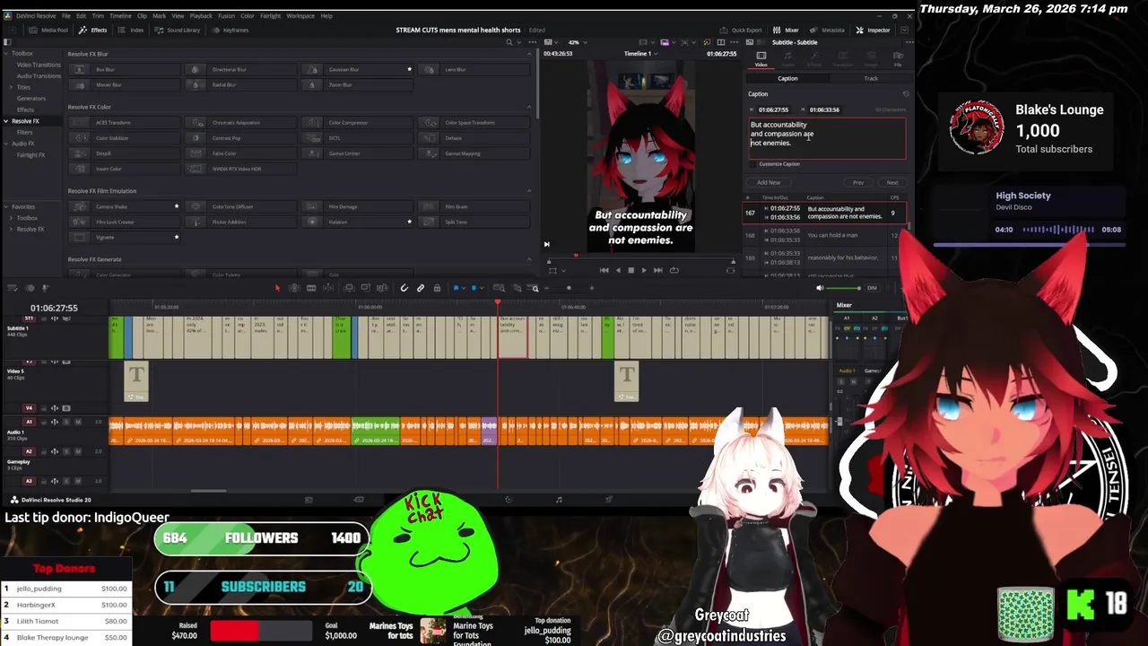Toggle linked selection chain icon

point(421,288)
